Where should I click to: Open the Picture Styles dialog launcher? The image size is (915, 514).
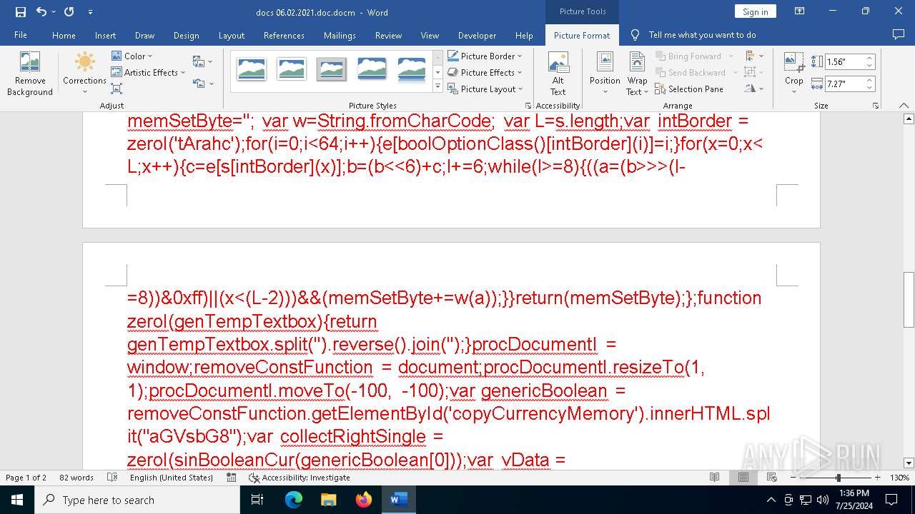click(x=528, y=106)
